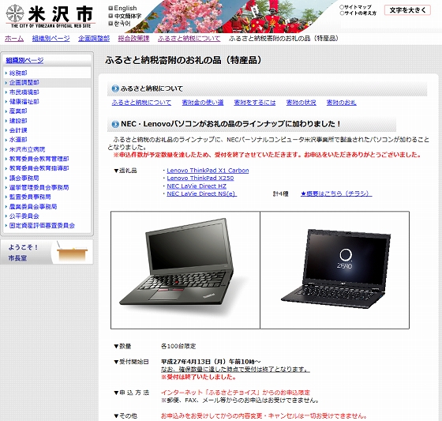This screenshot has height=421, width=442.
Task: Click the ※受付は終了いたしました。 red notice
Action: coord(199,377)
